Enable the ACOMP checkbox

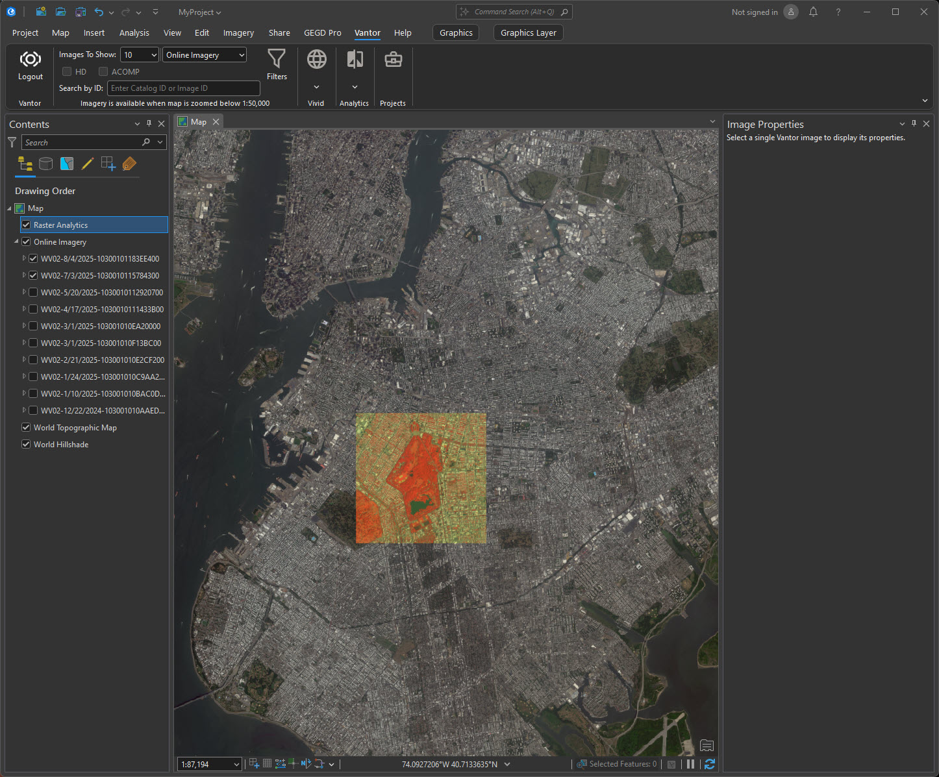(x=103, y=71)
